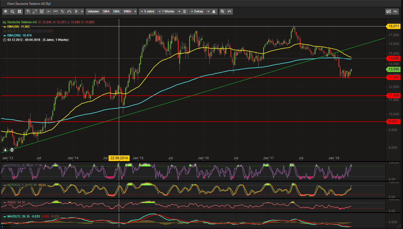403x229 pixels.
Task: Expand the Extras menu
Action: click(198, 11)
